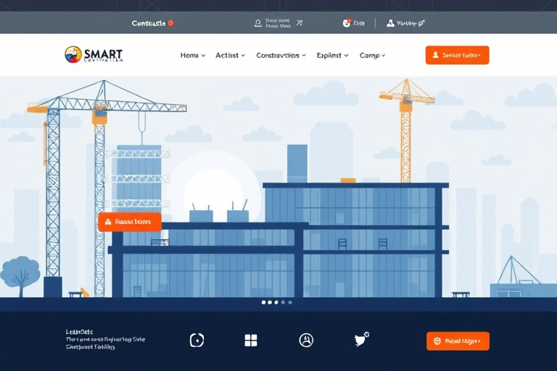
Task: Expand the Construction dropdown in navbar
Action: point(281,55)
